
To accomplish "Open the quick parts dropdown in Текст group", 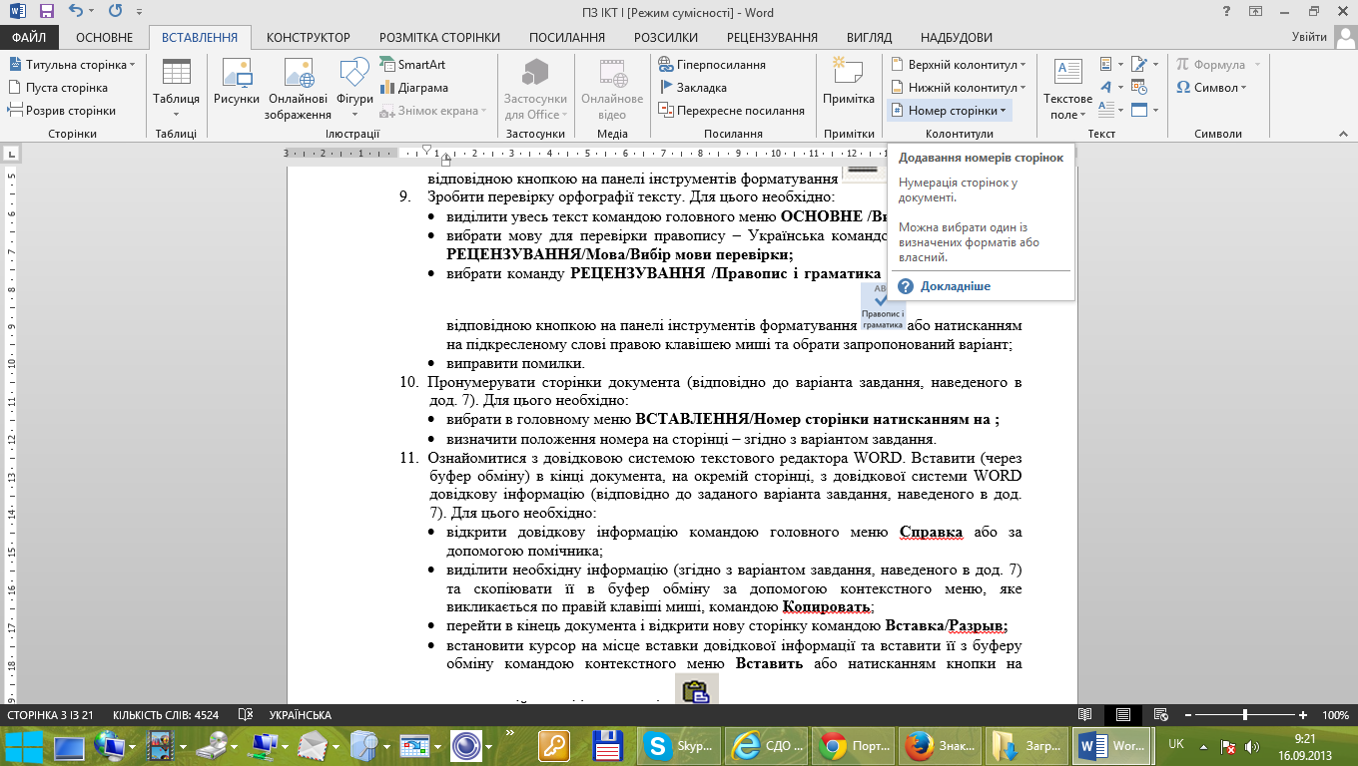I will tap(1111, 65).
